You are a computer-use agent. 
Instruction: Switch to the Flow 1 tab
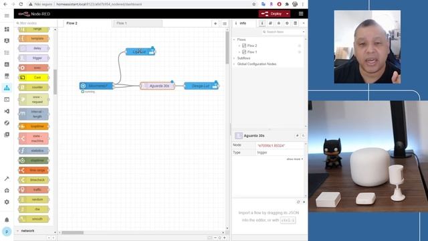click(x=138, y=23)
